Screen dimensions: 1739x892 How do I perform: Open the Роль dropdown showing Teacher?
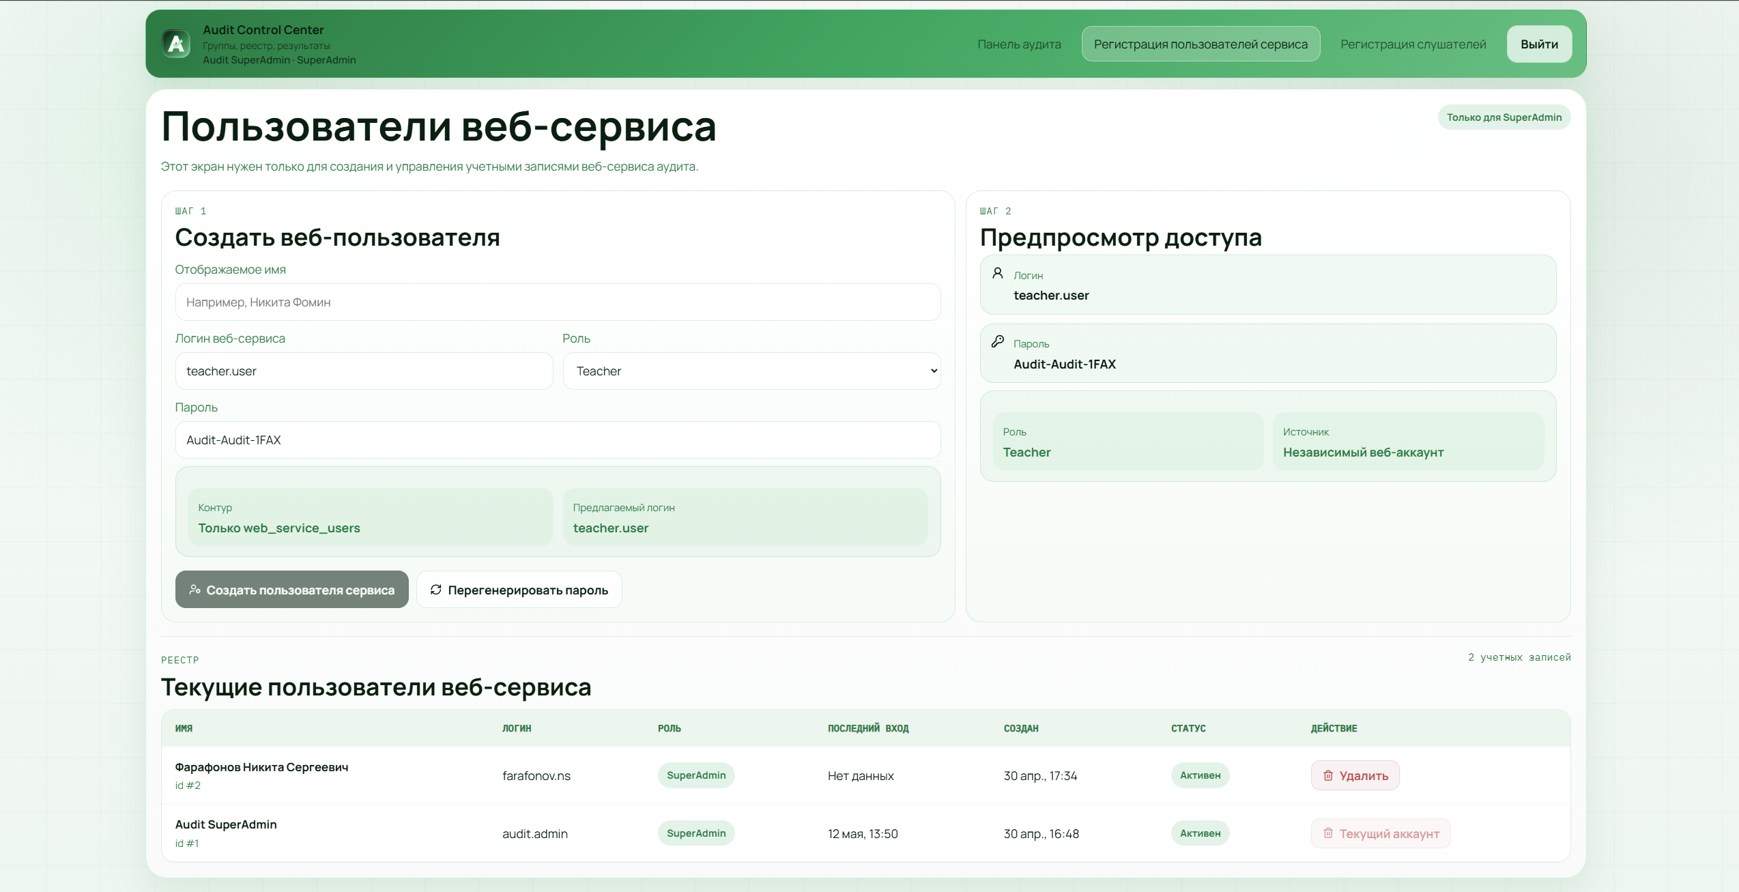click(751, 371)
